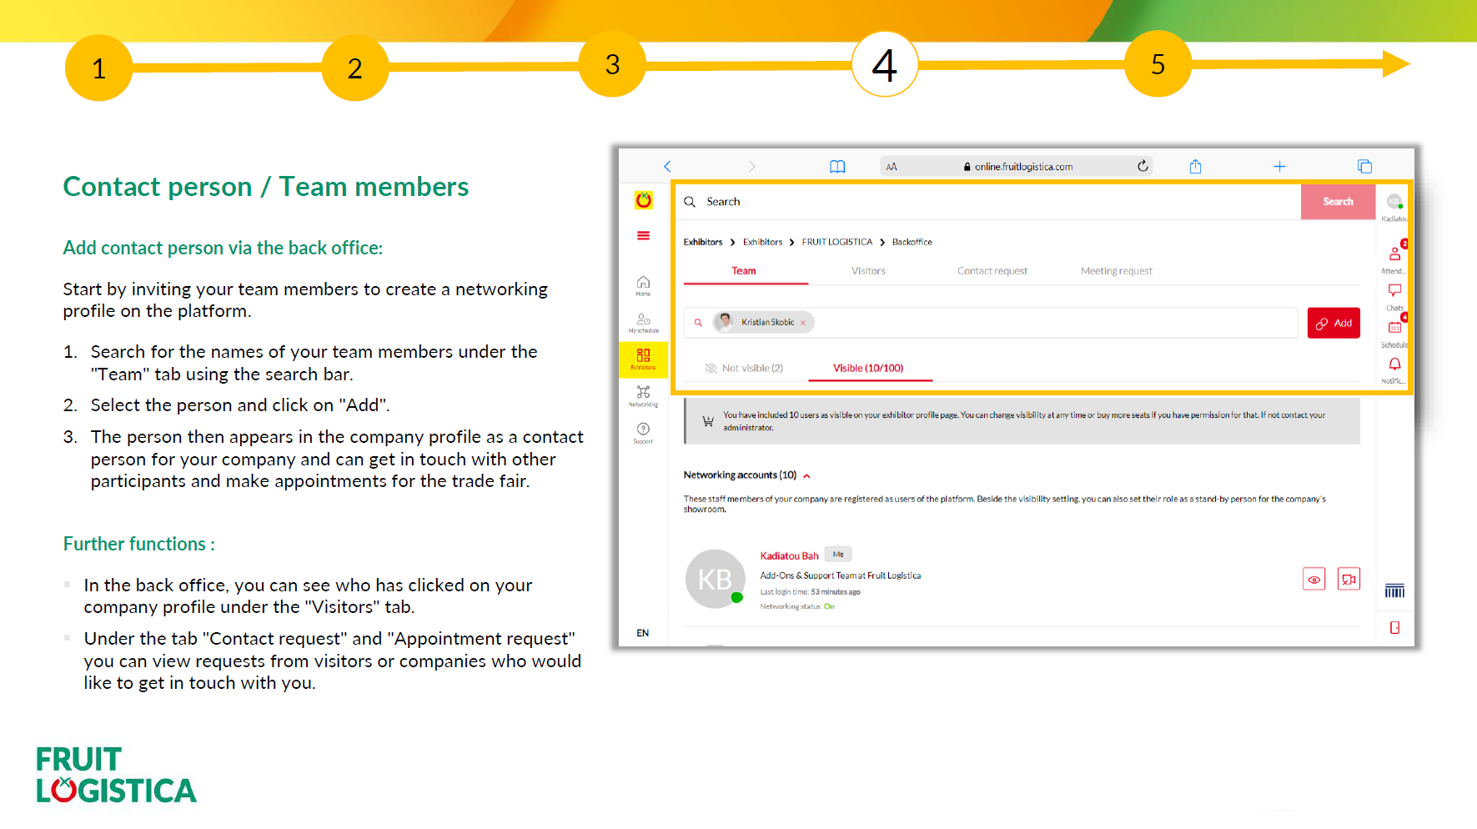Select Exhibitors in the sidebar
The image size is (1477, 829).
(x=643, y=359)
